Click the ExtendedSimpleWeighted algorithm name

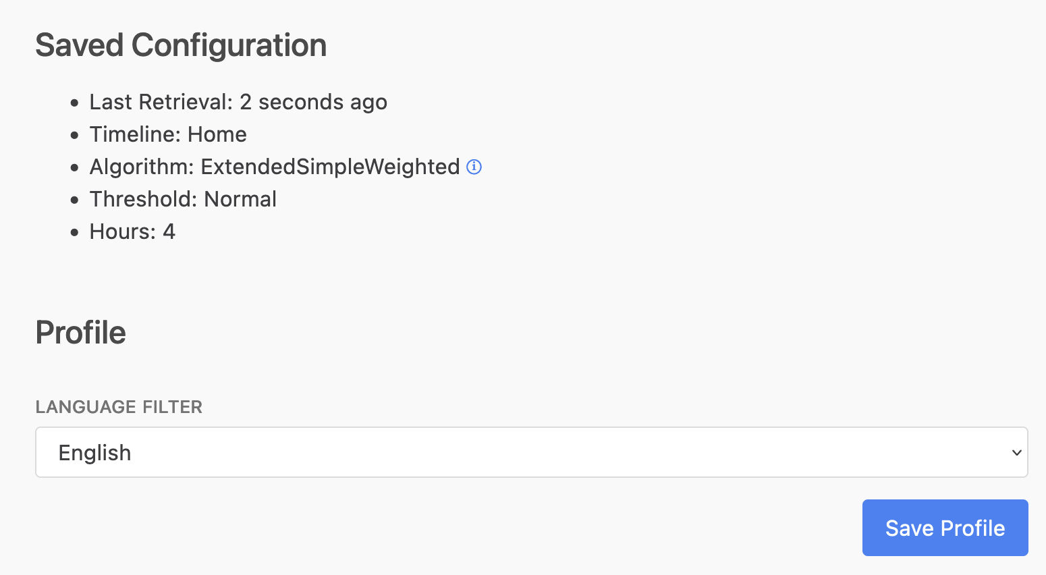330,167
